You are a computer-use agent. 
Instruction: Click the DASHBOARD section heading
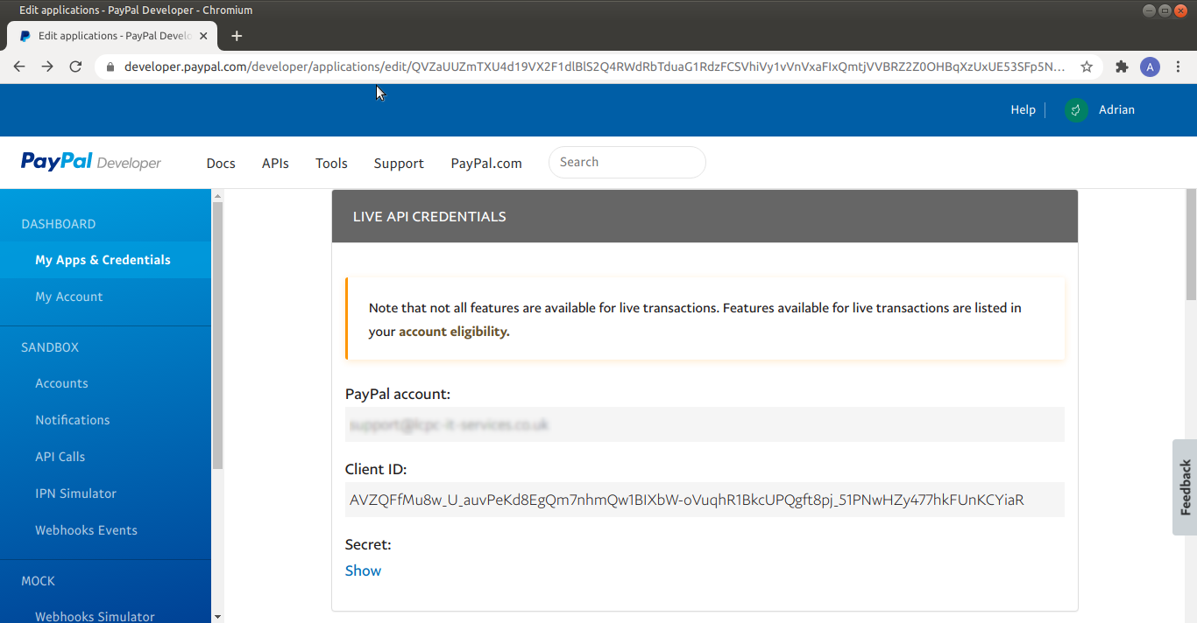click(59, 224)
